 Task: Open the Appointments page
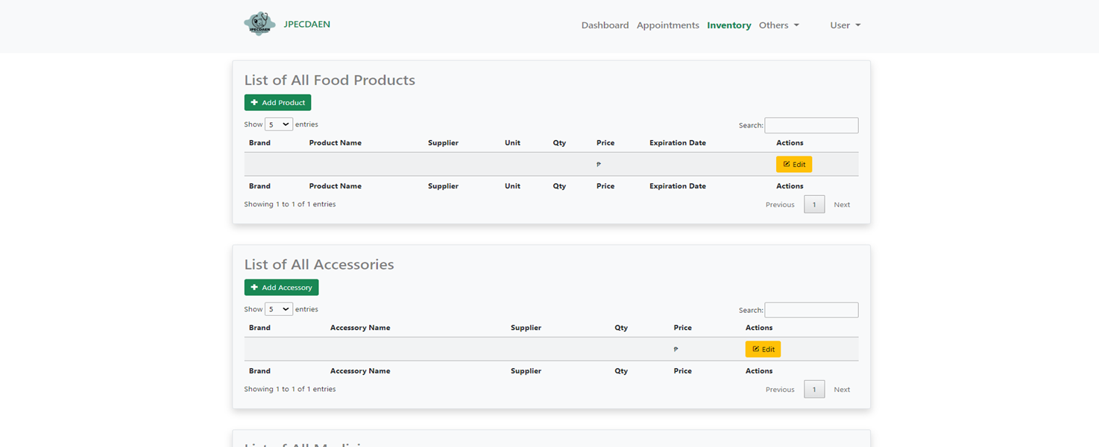[x=668, y=25]
